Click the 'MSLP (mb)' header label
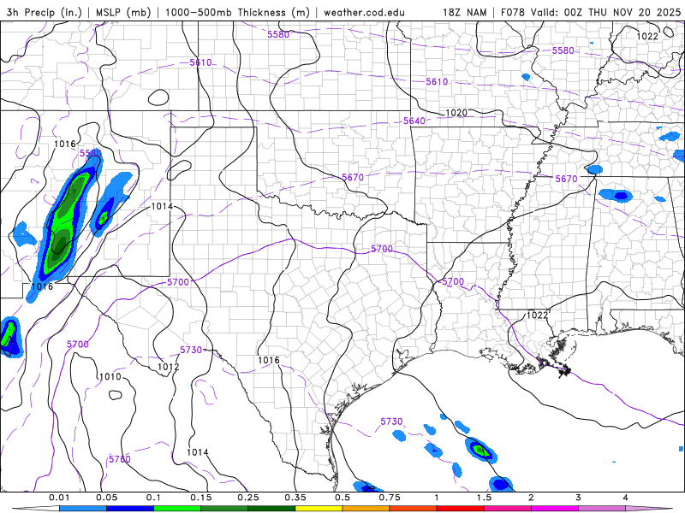Image resolution: width=685 pixels, height=513 pixels. pyautogui.click(x=123, y=12)
